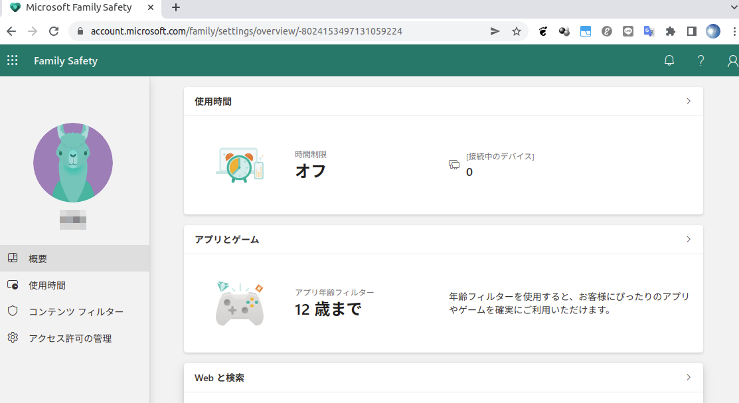The height and width of the screenshot is (403, 739).
Task: Click the LINE extension icon
Action: pos(627,31)
